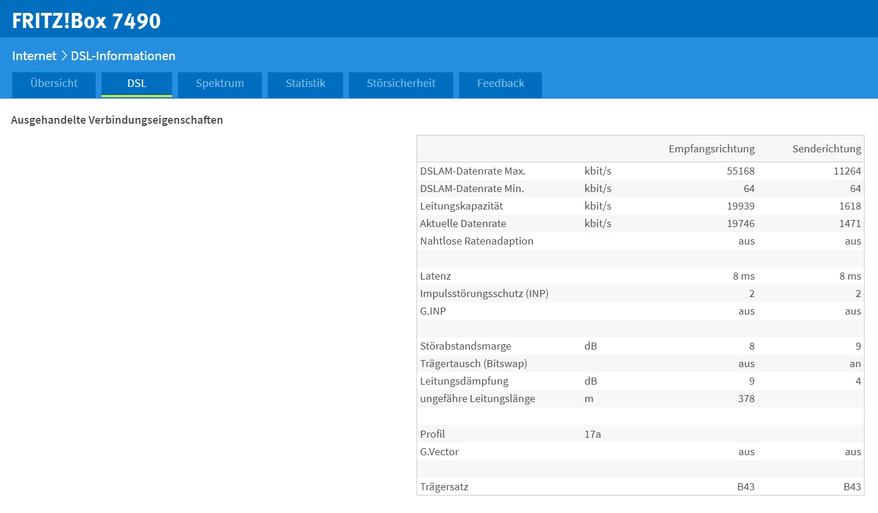Select the DSL tab

tap(137, 83)
